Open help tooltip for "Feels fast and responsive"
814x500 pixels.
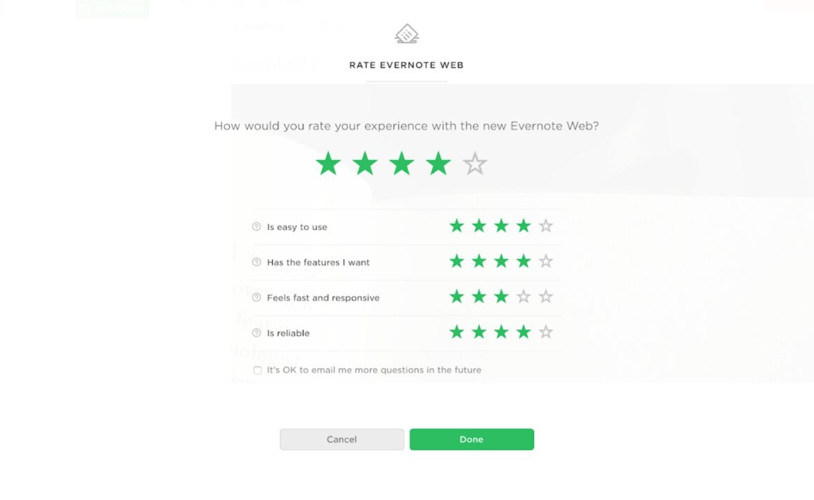[257, 297]
